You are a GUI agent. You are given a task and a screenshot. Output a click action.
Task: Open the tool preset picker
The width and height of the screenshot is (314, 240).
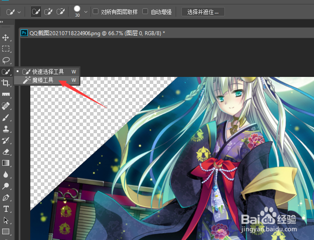pyautogui.click(x=13, y=12)
